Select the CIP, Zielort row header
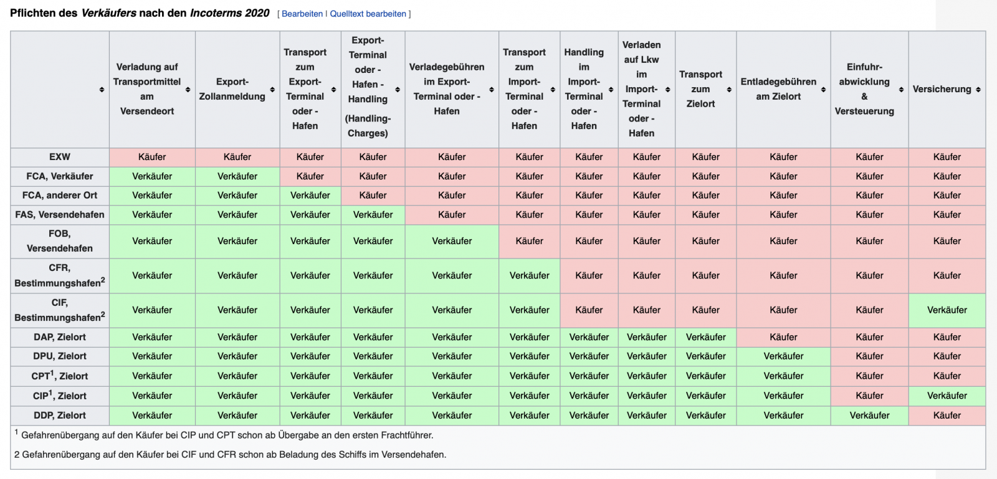 point(60,396)
